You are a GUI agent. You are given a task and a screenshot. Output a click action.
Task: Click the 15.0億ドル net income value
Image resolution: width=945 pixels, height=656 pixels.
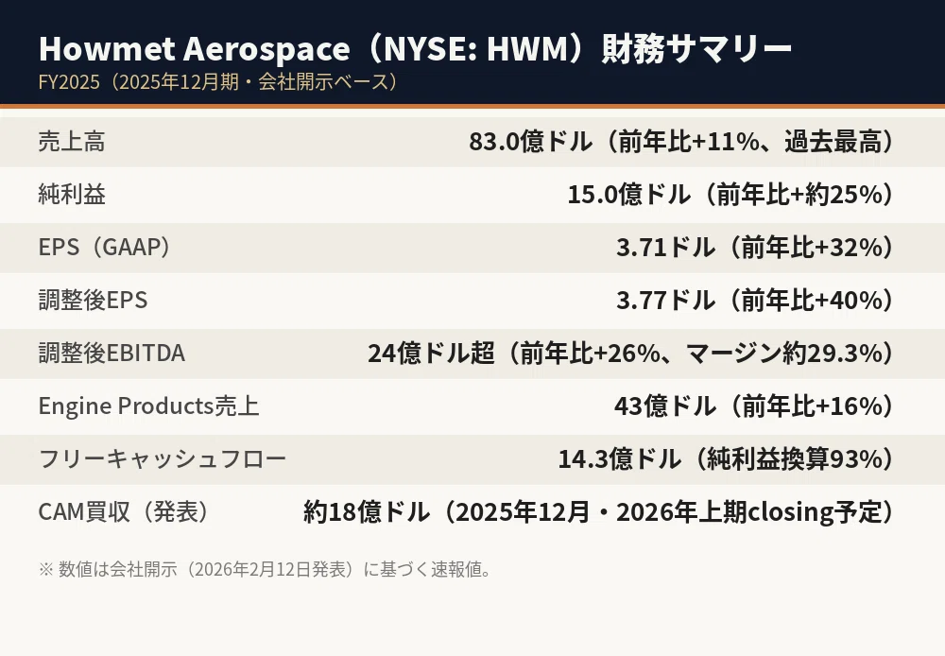point(731,195)
